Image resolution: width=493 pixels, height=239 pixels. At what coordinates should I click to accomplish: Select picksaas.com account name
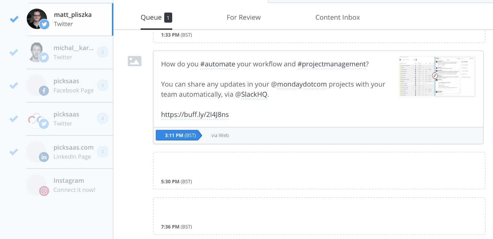click(x=74, y=148)
